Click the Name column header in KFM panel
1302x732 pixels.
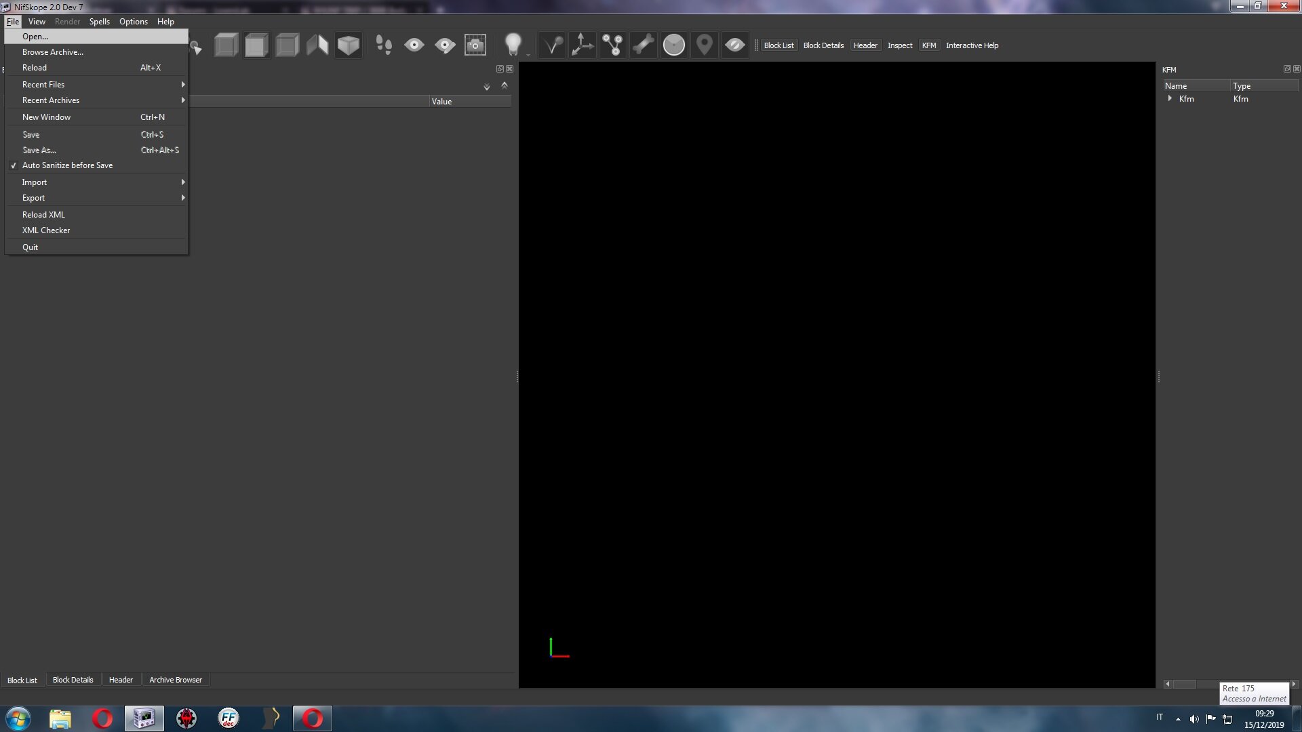tap(1196, 86)
